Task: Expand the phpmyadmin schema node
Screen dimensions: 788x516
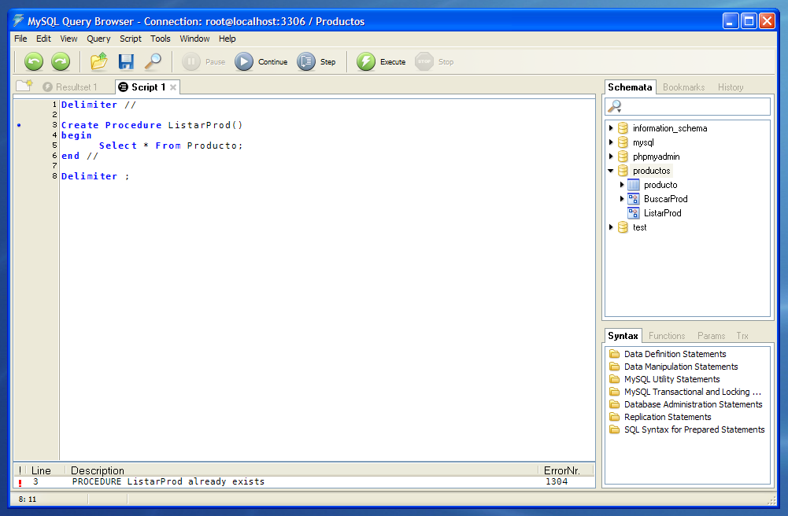Action: click(611, 156)
